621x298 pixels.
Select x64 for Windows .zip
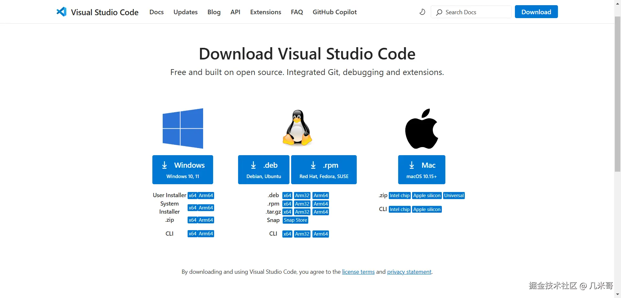pos(192,220)
